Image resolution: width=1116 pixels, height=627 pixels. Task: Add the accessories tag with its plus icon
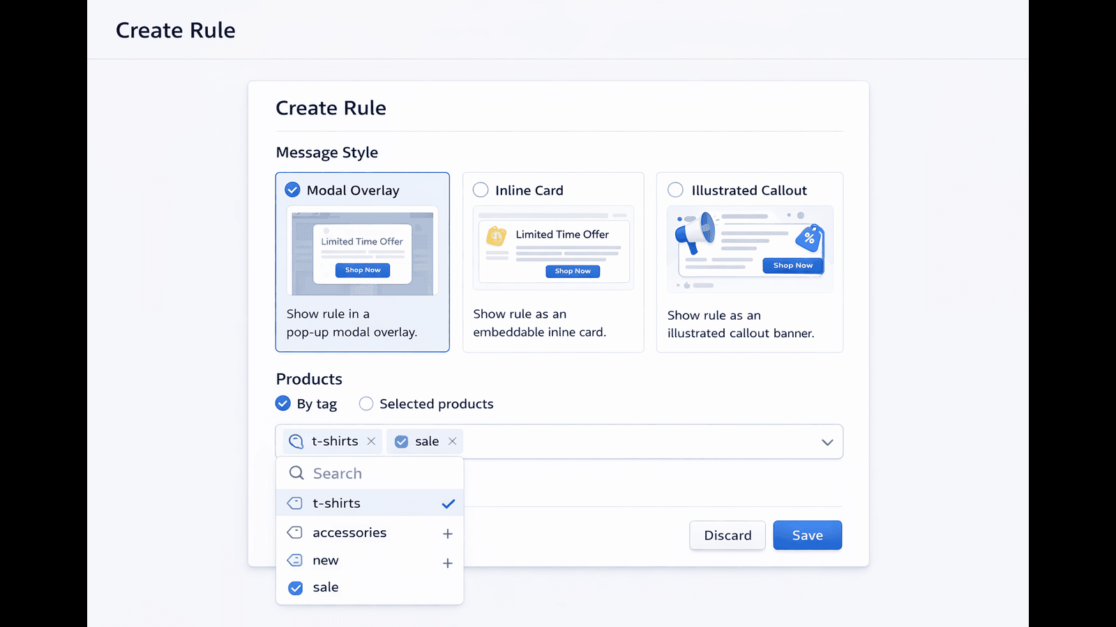pos(448,534)
